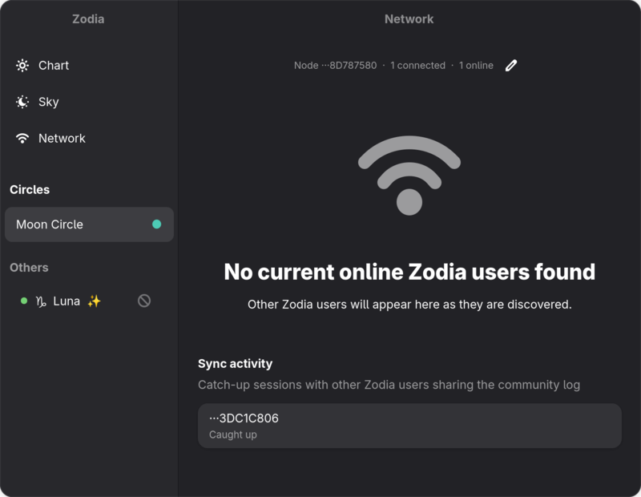Edit node name with the pencil icon
The width and height of the screenshot is (641, 497).
click(x=511, y=66)
